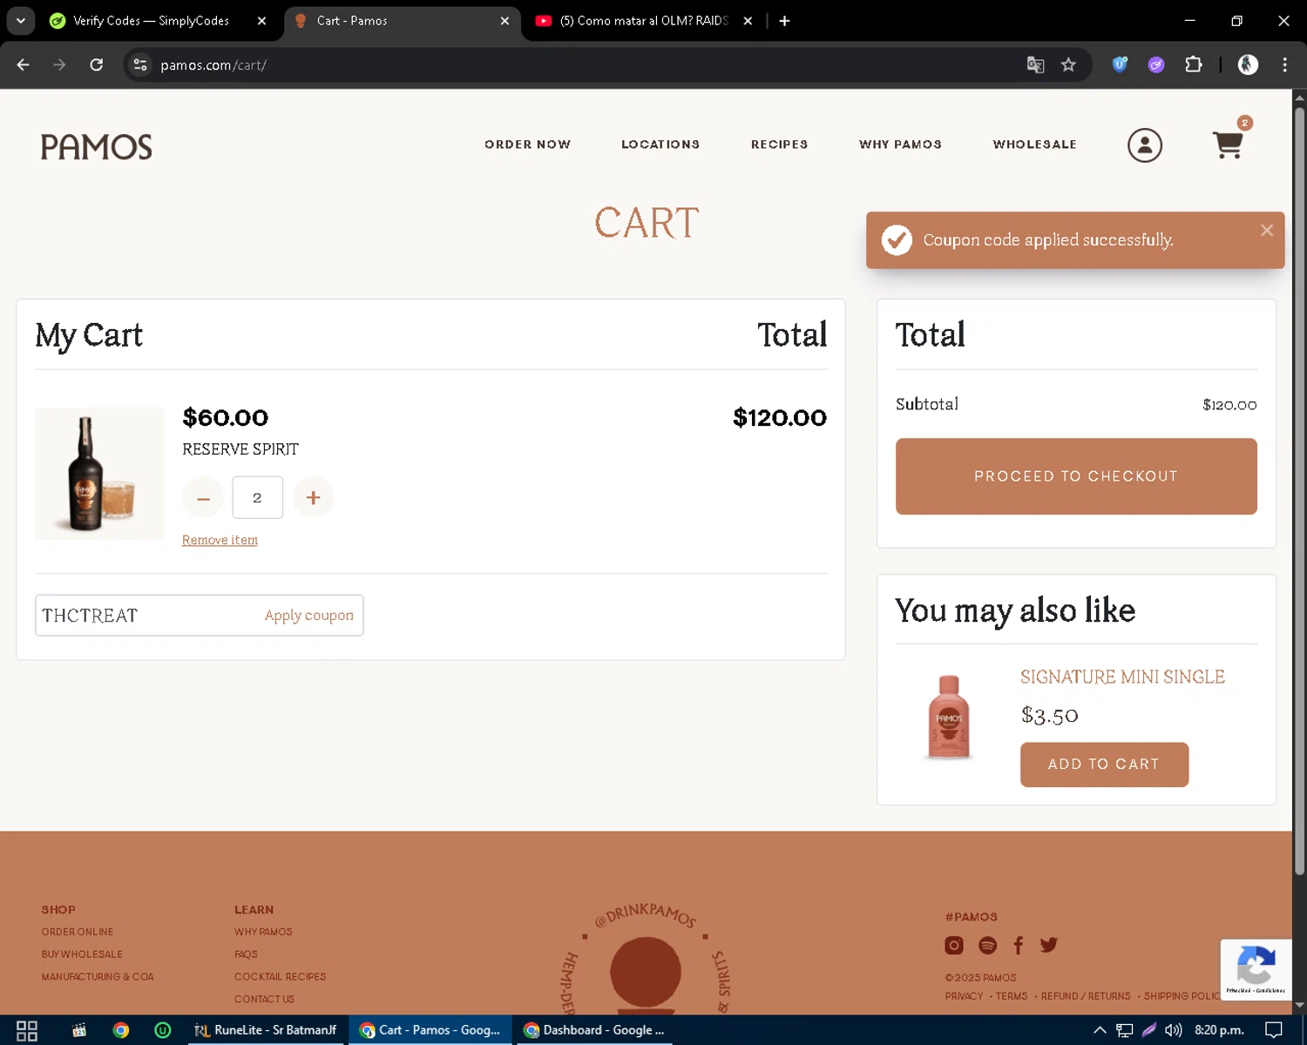The width and height of the screenshot is (1307, 1045).
Task: Open footer BUY WHOLESALE link
Action: pyautogui.click(x=82, y=954)
